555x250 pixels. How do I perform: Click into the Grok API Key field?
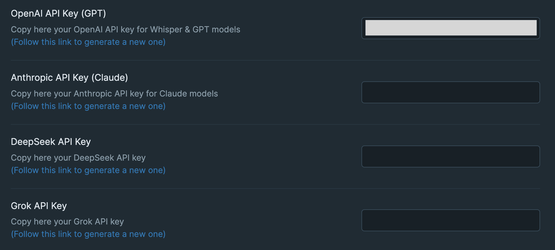coord(450,220)
